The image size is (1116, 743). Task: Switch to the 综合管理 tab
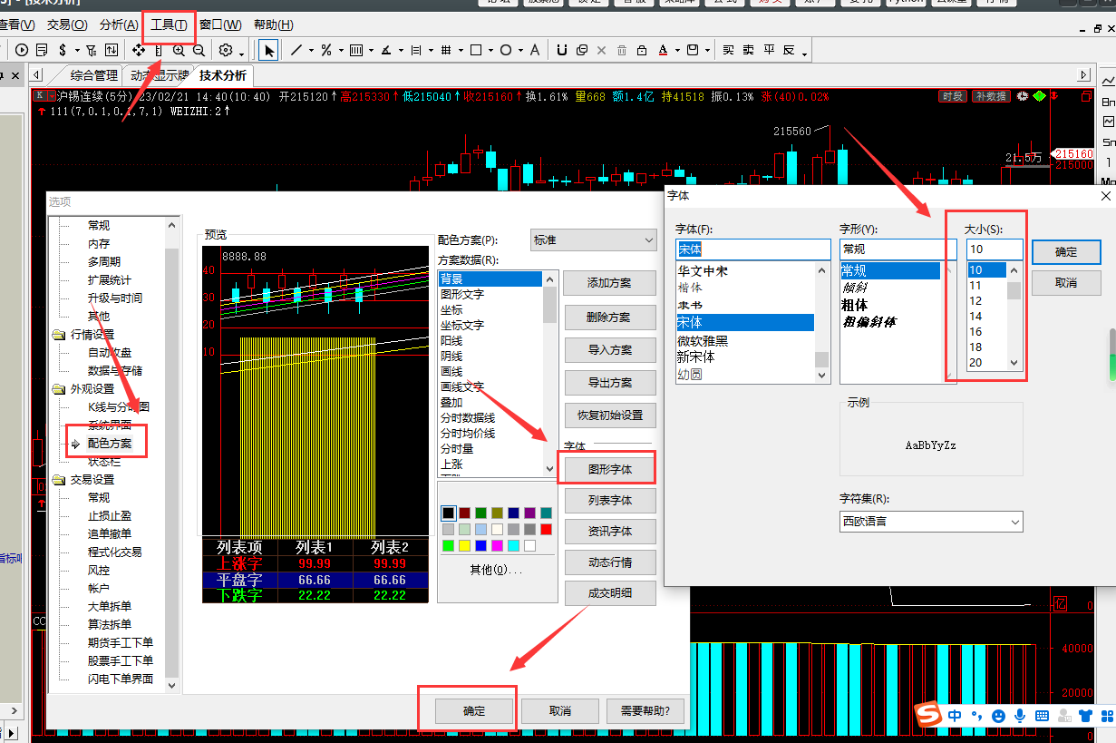93,75
